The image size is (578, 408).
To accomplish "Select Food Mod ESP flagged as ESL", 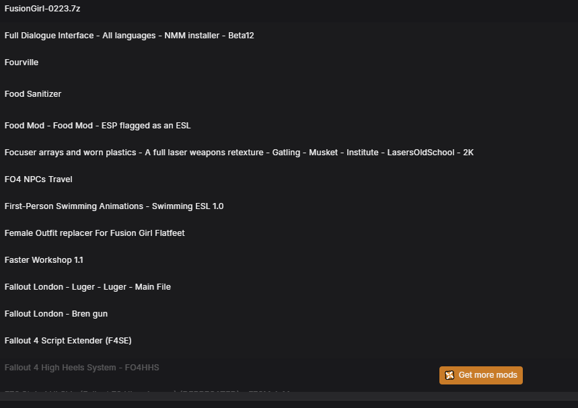I will (x=289, y=126).
